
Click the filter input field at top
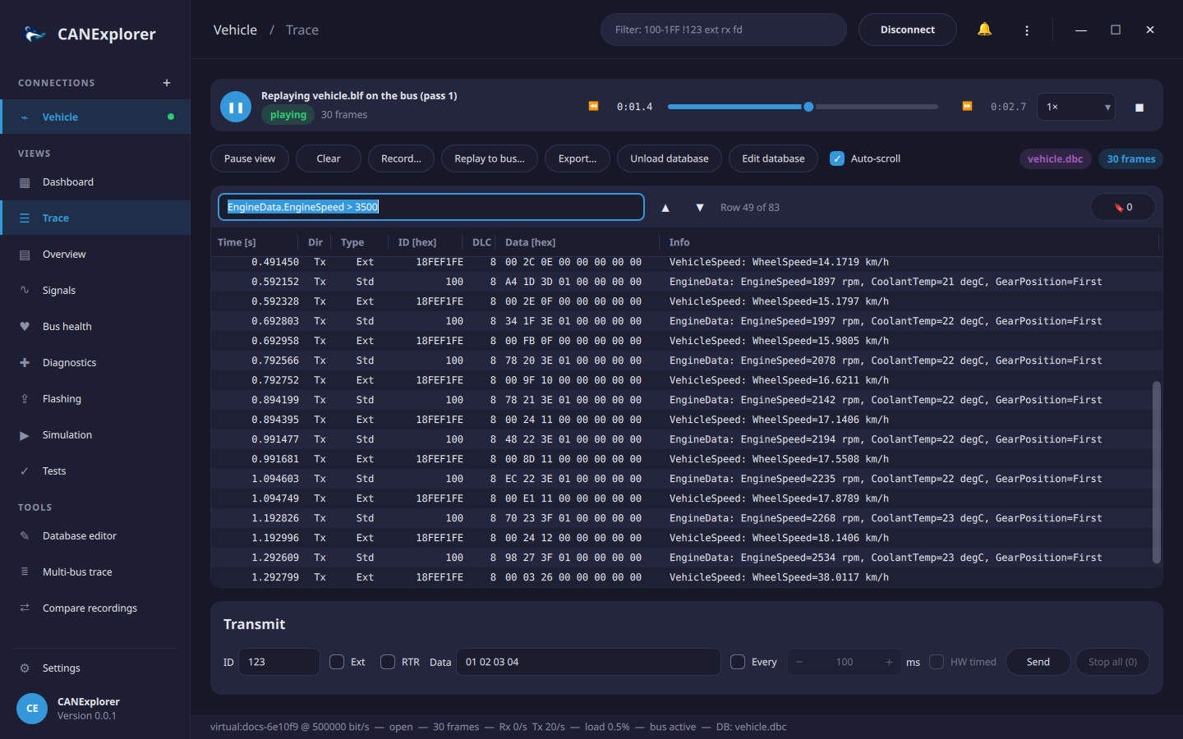tap(724, 30)
